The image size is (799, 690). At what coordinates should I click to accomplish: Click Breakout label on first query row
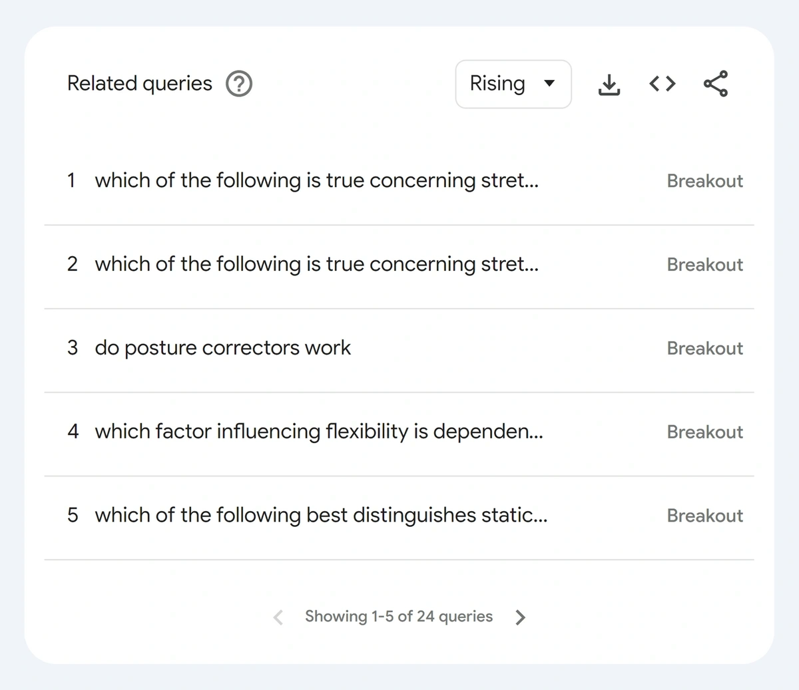(705, 181)
